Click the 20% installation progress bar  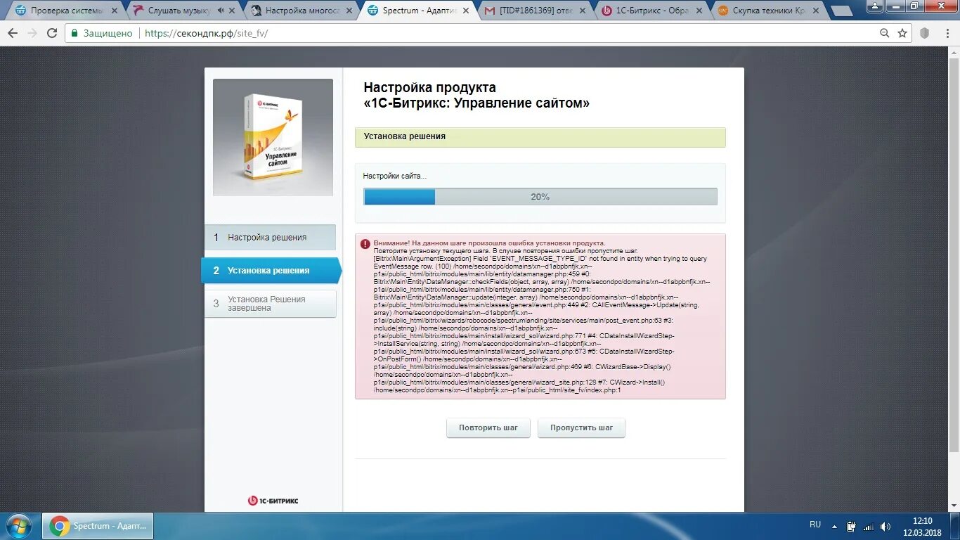[540, 197]
